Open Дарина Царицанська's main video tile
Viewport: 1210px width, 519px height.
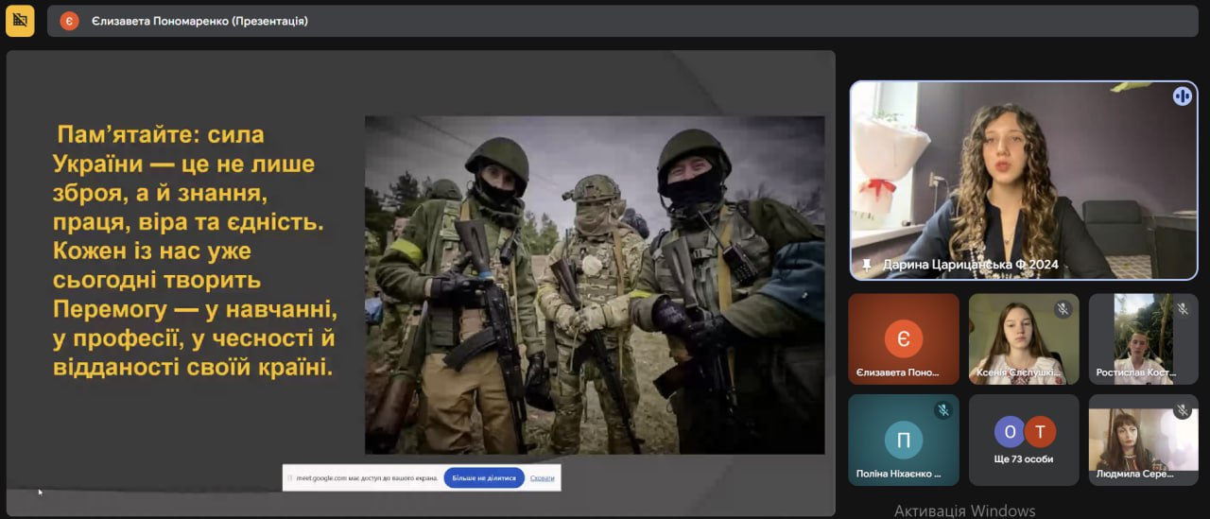[1023, 180]
